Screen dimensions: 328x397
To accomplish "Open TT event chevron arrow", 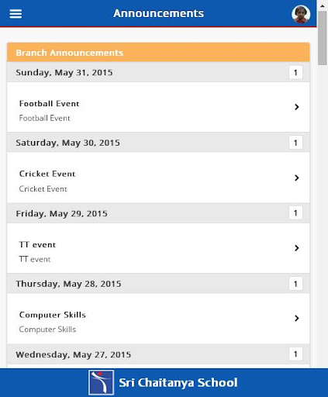I will pyautogui.click(x=297, y=248).
